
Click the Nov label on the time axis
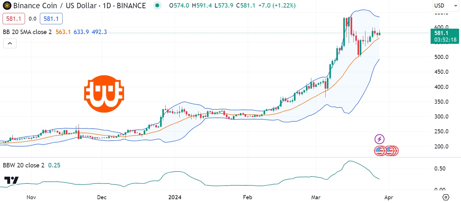[x=31, y=197]
